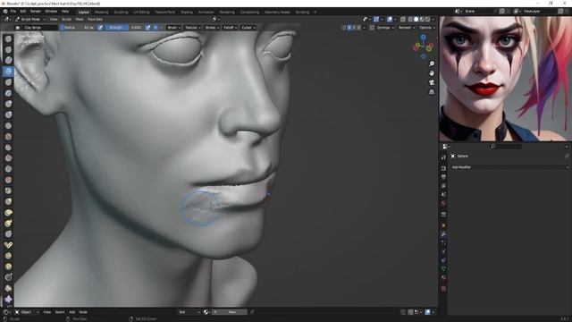This screenshot has width=572, height=322.
Task: Toggle X axis symmetry
Action: (x=349, y=28)
